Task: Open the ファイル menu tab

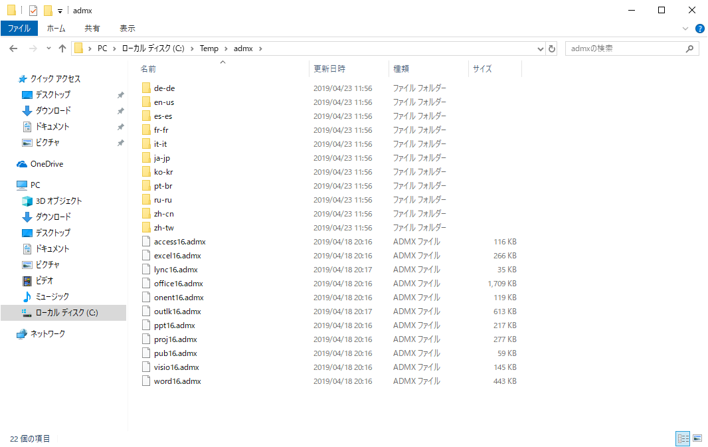Action: [x=19, y=29]
